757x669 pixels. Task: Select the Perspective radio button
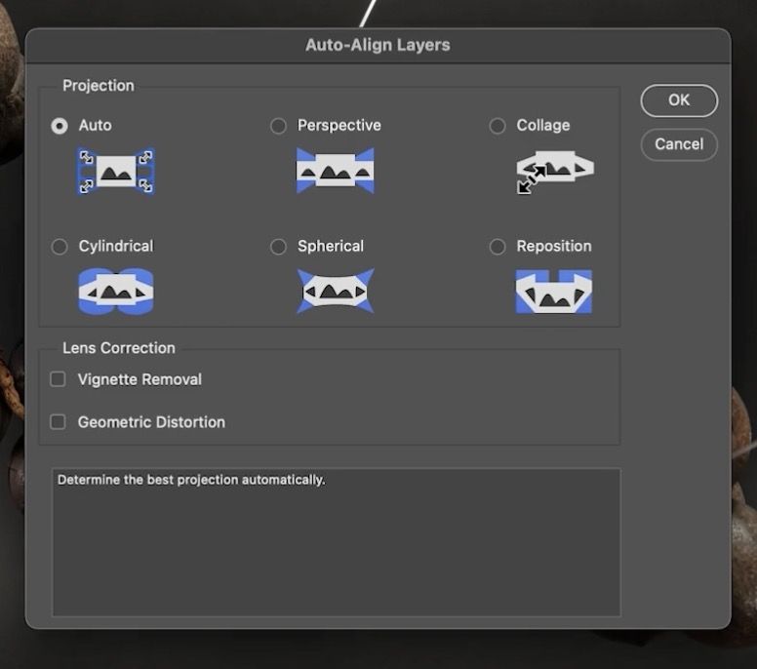coord(279,126)
